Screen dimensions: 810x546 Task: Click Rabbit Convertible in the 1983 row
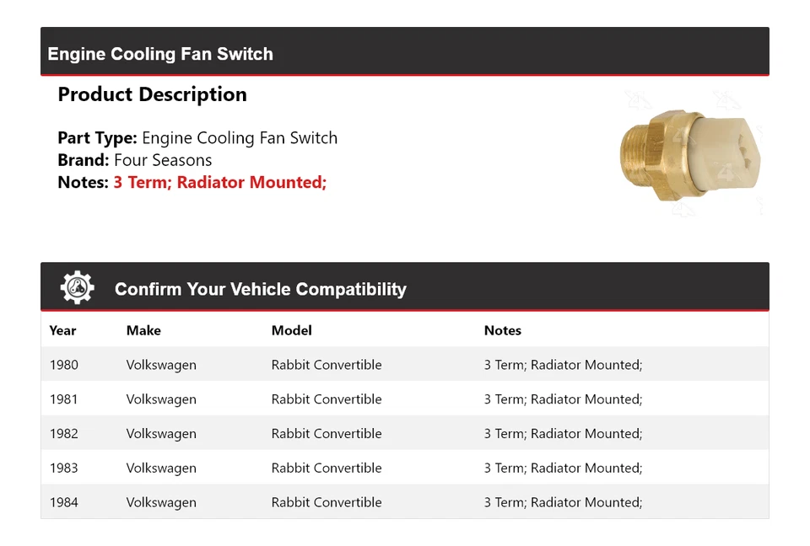[327, 468]
